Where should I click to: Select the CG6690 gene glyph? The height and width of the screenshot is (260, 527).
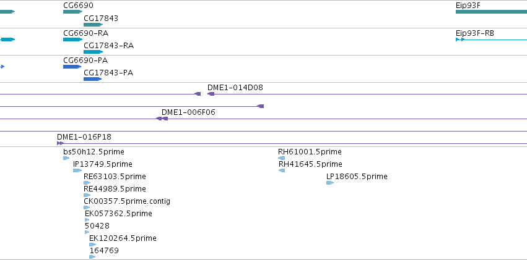pyautogui.click(x=72, y=12)
